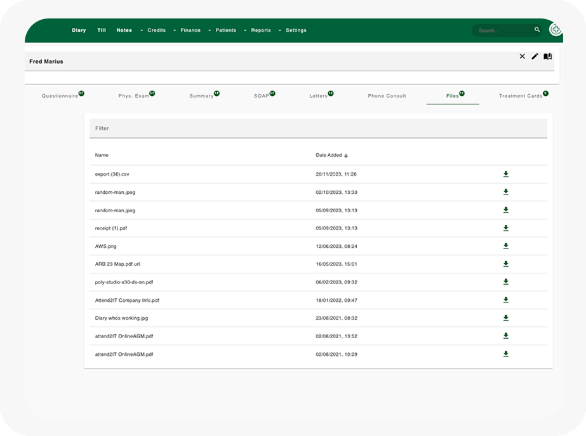Screen dimensions: 586x436
Task: Edit patient with the pencil icon
Action: point(535,56)
